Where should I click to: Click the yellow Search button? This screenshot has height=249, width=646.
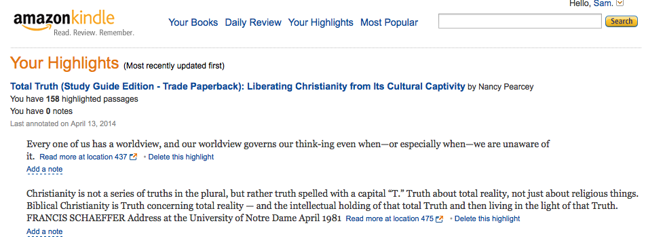[622, 22]
